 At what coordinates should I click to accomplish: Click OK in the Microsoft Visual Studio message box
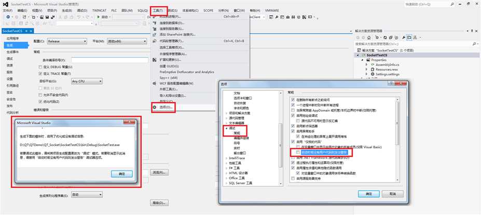click(122, 174)
